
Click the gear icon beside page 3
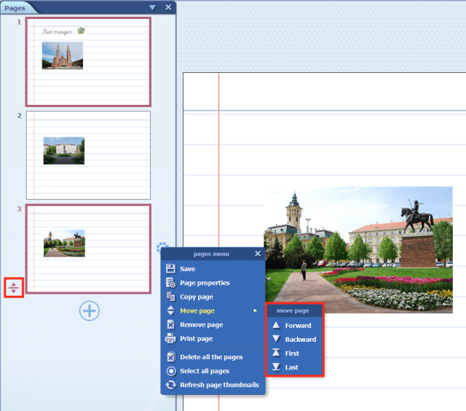pyautogui.click(x=161, y=248)
